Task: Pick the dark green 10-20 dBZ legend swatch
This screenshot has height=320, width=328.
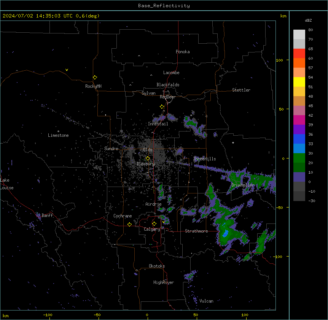Action: click(299, 168)
